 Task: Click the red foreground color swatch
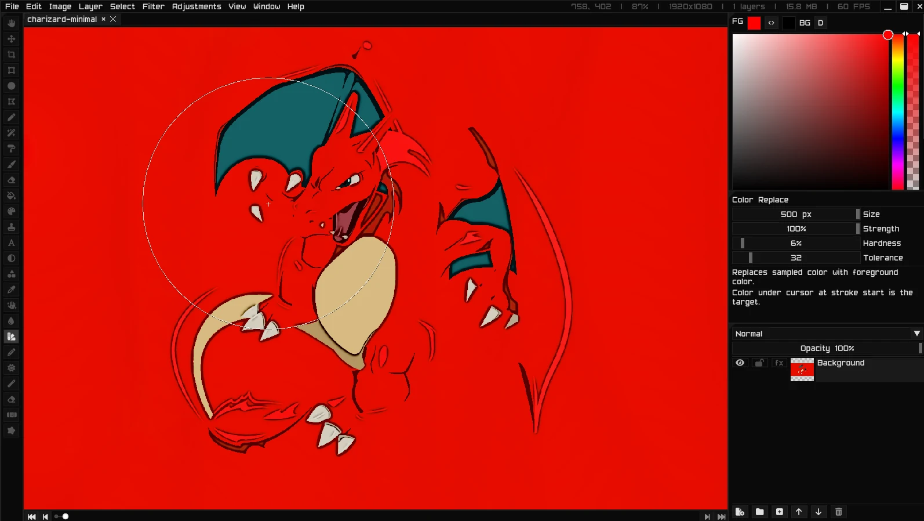754,23
